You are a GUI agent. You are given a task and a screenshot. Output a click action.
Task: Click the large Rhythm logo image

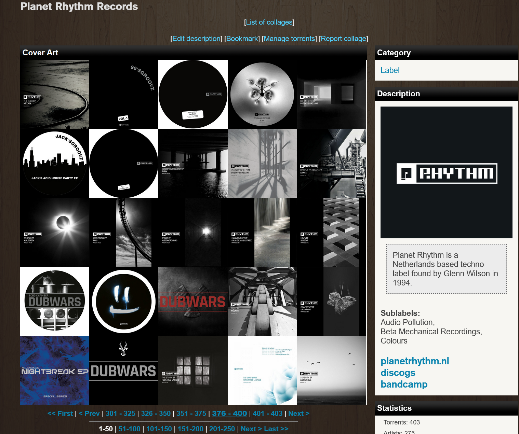[447, 172]
